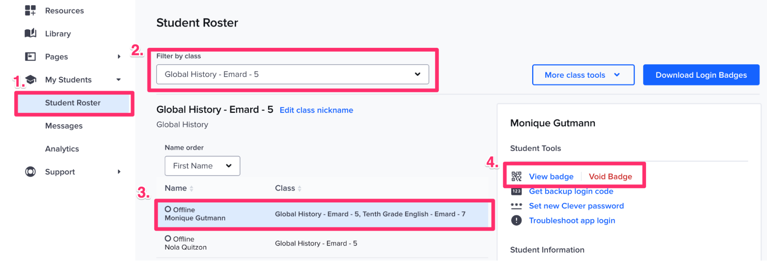Open the Edit class nickname link

tap(316, 110)
